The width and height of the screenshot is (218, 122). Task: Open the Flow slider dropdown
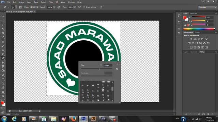[75, 7]
